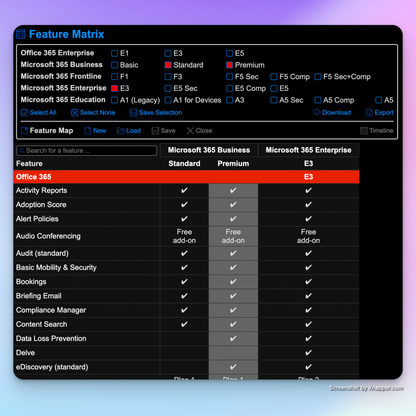Screen dimensions: 416x416
Task: Click the Select None icon
Action: click(75, 113)
